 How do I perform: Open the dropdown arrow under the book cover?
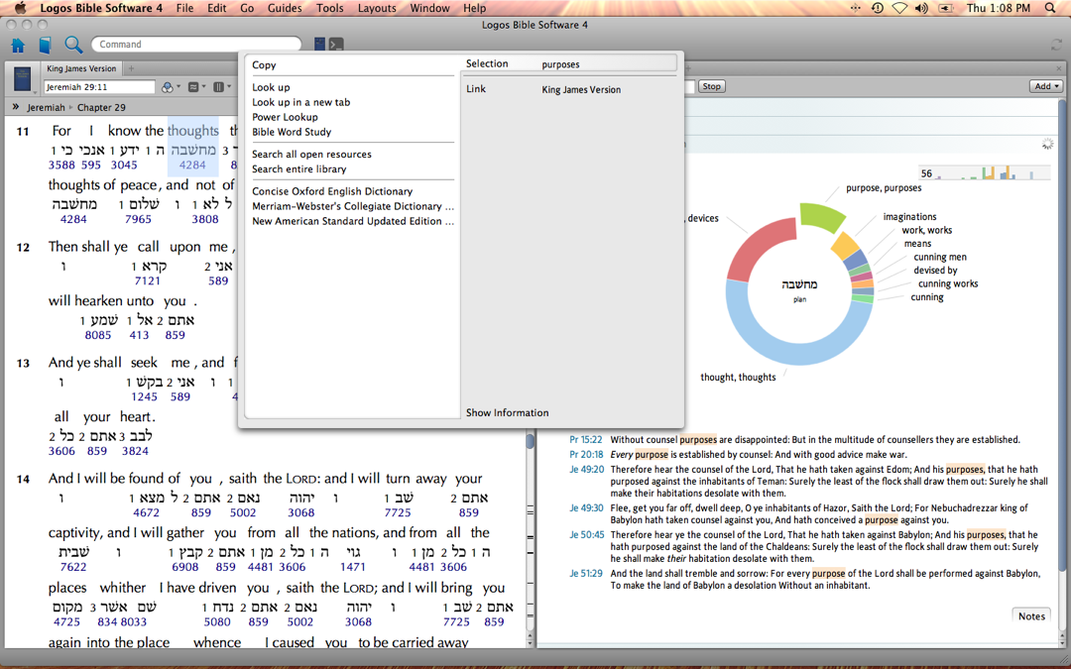[34, 91]
